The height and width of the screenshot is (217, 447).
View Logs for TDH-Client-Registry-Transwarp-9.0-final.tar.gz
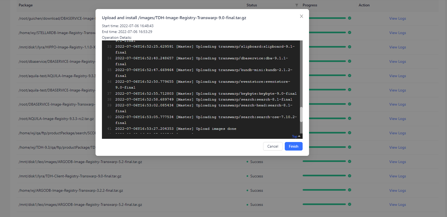pyautogui.click(x=397, y=176)
